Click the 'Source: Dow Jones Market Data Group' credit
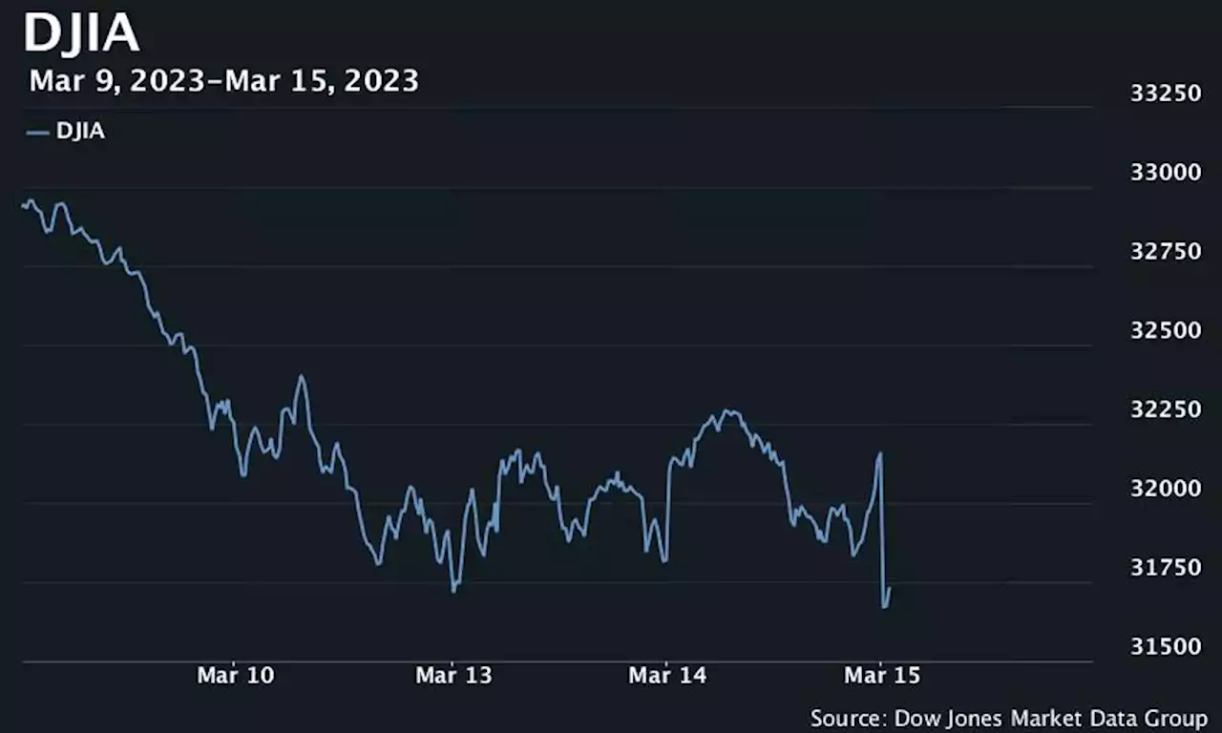1222x733 pixels. pos(1009,718)
